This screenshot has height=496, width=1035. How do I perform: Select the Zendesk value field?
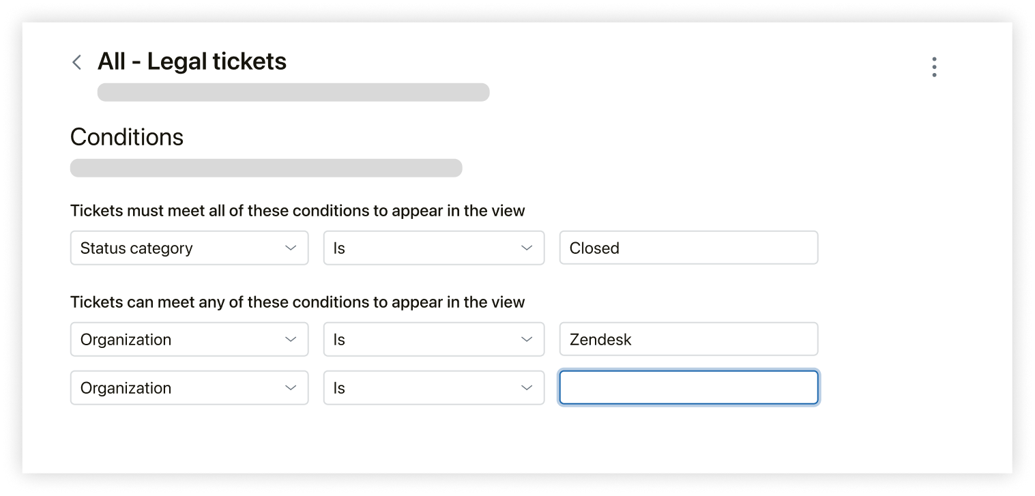tap(688, 339)
